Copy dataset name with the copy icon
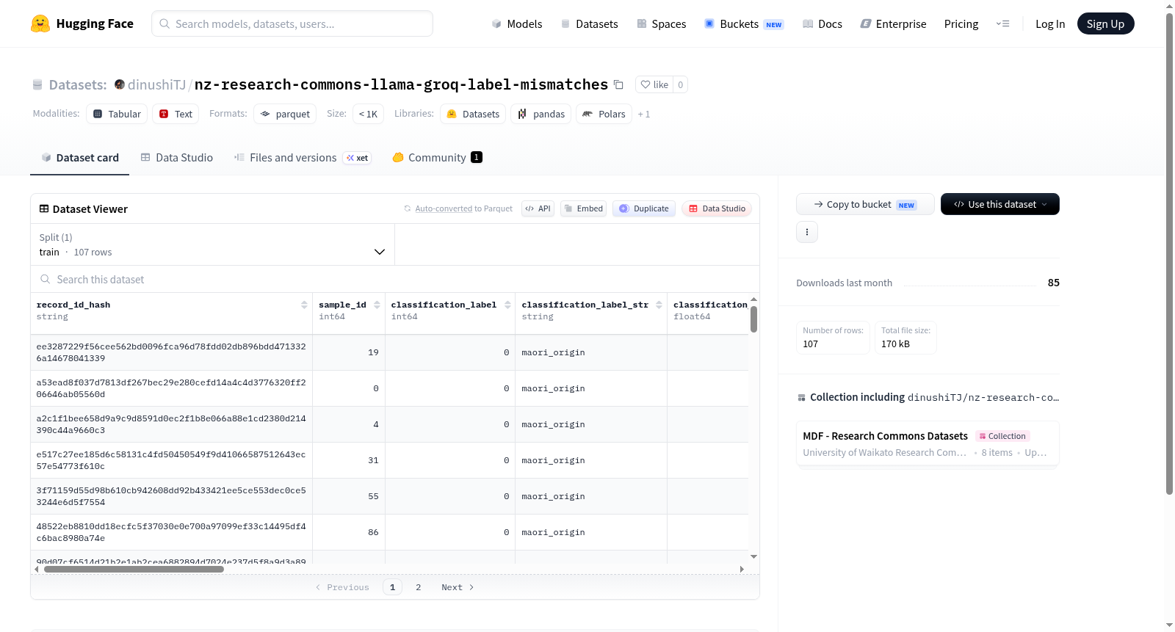The width and height of the screenshot is (1175, 632). coord(618,84)
